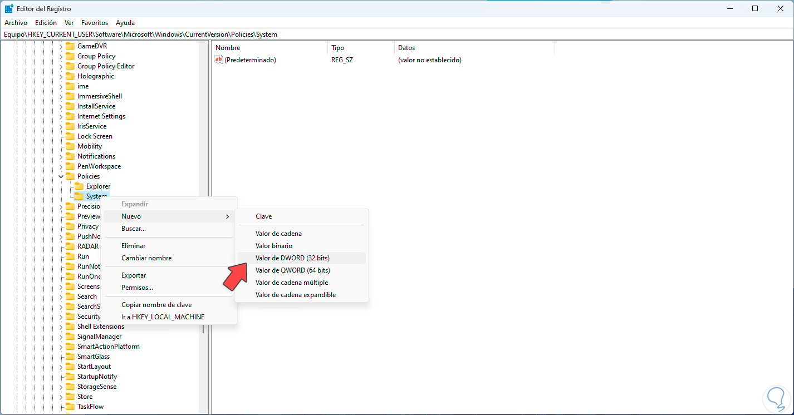Screen dimensions: 794x415
Task: Choose Valor binario in the submenu
Action: (x=302, y=246)
